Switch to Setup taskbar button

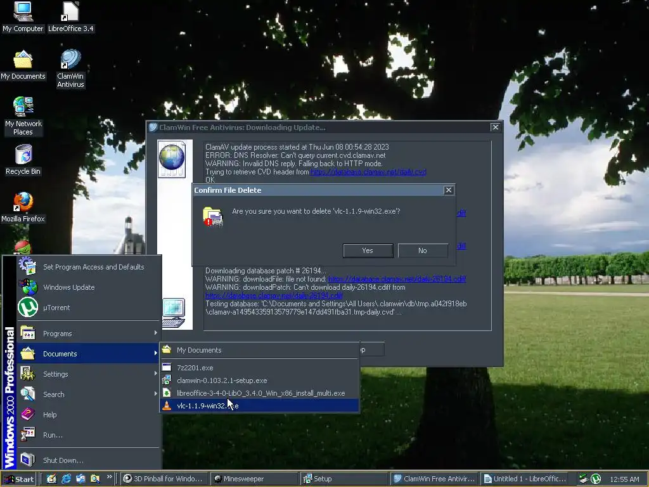344,479
